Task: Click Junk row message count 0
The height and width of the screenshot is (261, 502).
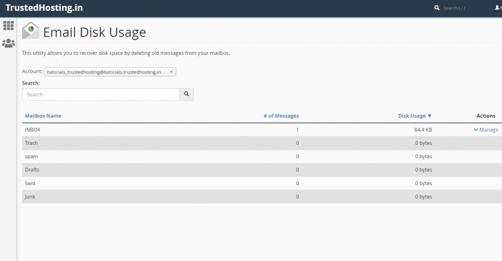Action: [x=298, y=197]
